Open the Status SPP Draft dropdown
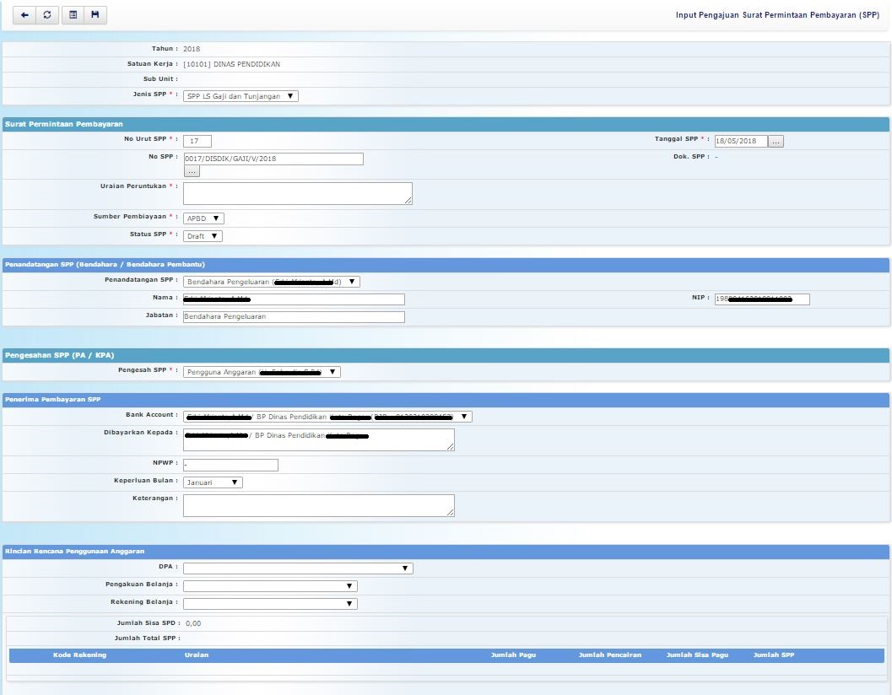892x695 pixels. pyautogui.click(x=203, y=236)
